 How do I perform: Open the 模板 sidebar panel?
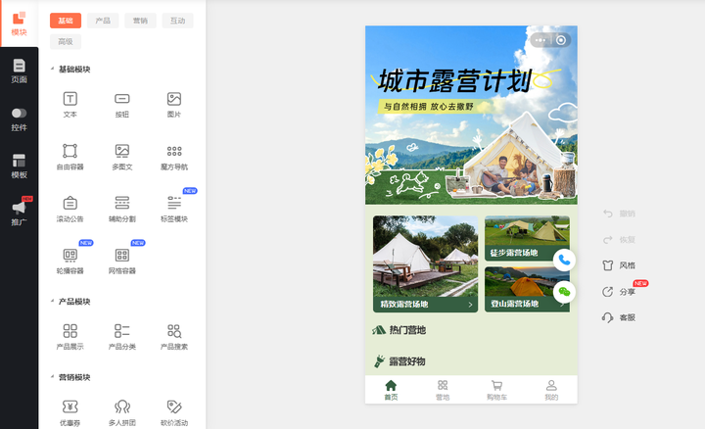pos(19,167)
